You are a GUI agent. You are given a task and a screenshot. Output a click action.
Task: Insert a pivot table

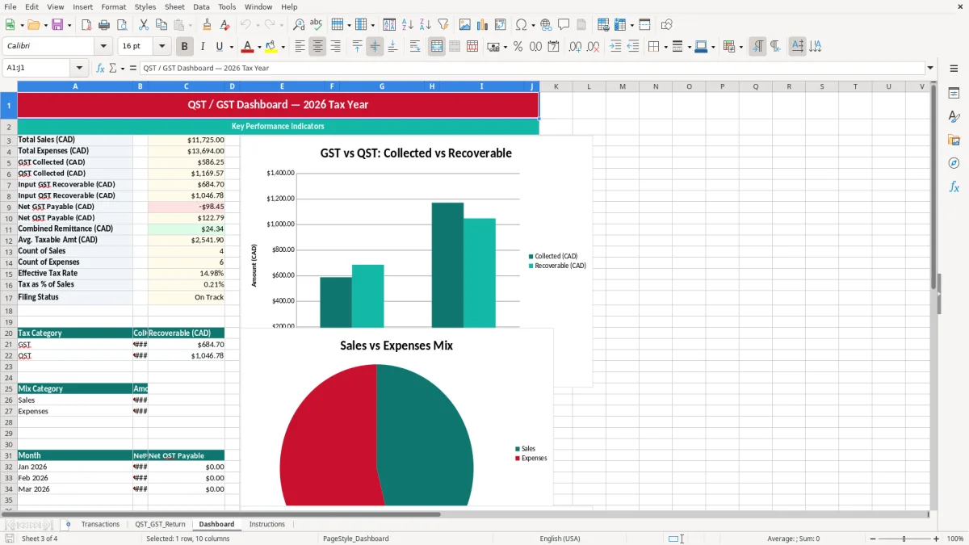coord(501,25)
